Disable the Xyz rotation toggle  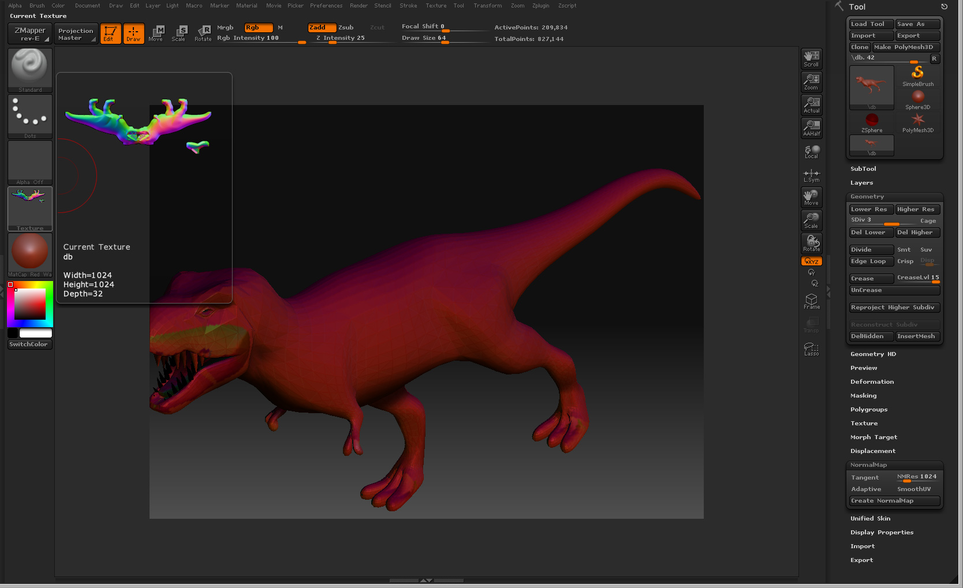click(x=811, y=261)
